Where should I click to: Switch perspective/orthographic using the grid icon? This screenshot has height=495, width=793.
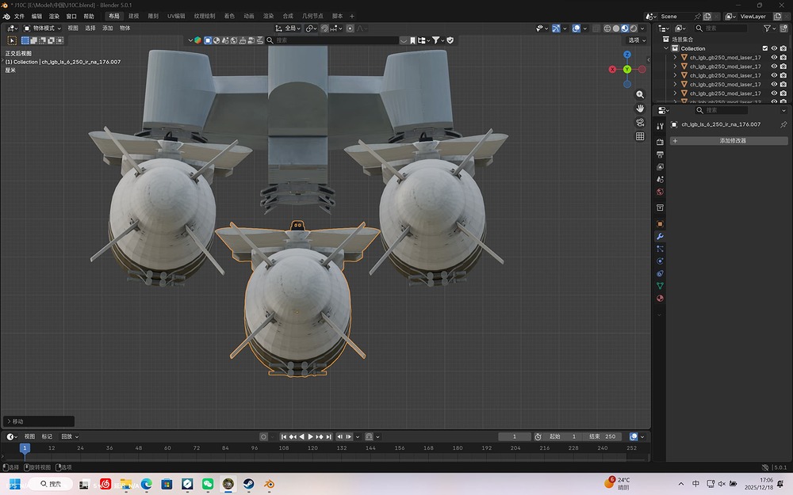point(640,136)
